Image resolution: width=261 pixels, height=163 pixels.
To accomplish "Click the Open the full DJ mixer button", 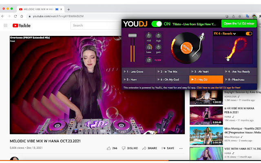I will tap(239, 24).
